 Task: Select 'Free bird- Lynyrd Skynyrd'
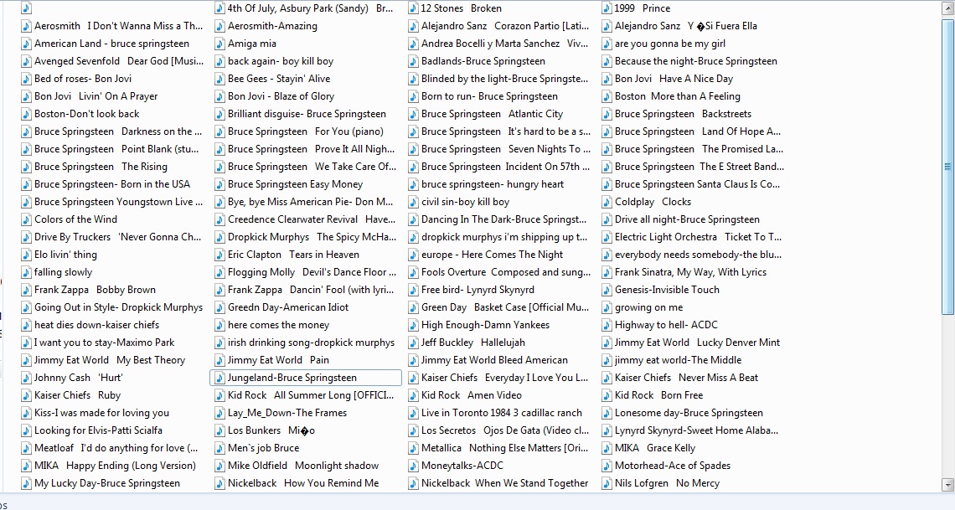point(478,291)
